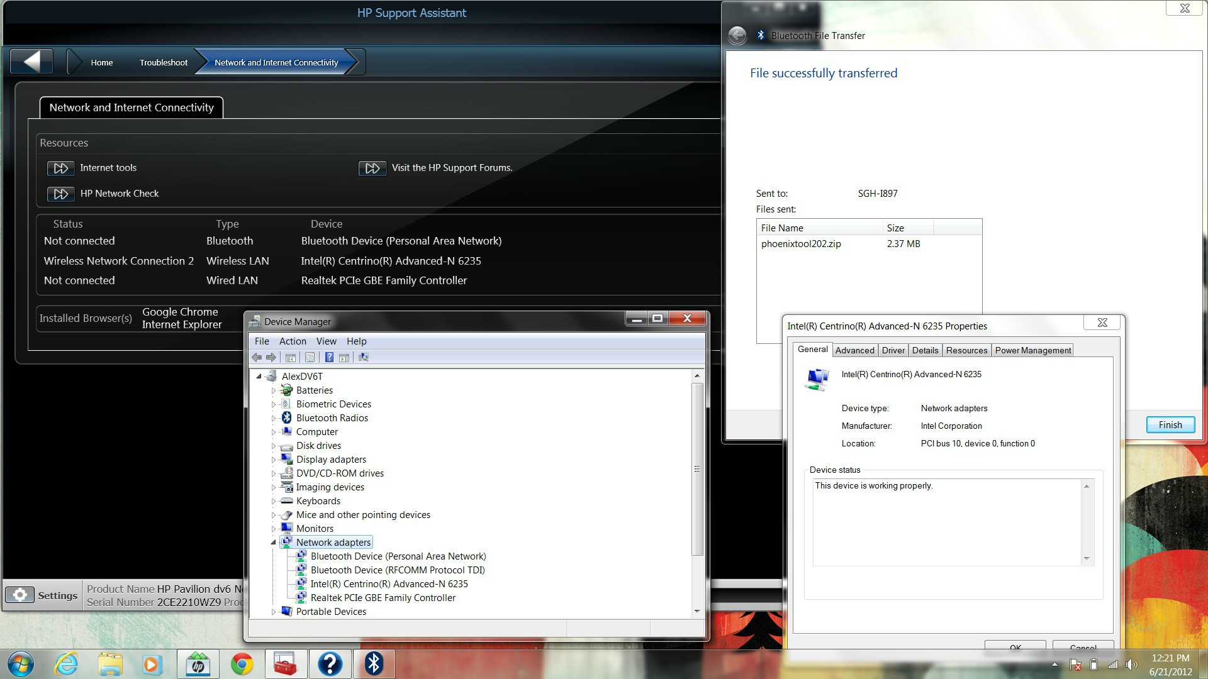The width and height of the screenshot is (1208, 679).
Task: Expand the Disk drives node
Action: point(273,446)
